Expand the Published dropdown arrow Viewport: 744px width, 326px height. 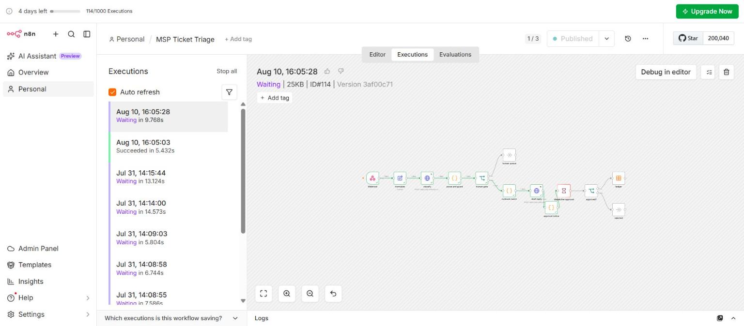[x=606, y=39]
